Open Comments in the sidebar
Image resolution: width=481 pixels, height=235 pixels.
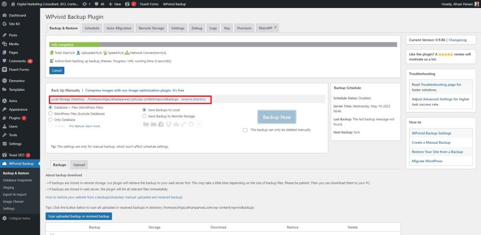(x=17, y=61)
